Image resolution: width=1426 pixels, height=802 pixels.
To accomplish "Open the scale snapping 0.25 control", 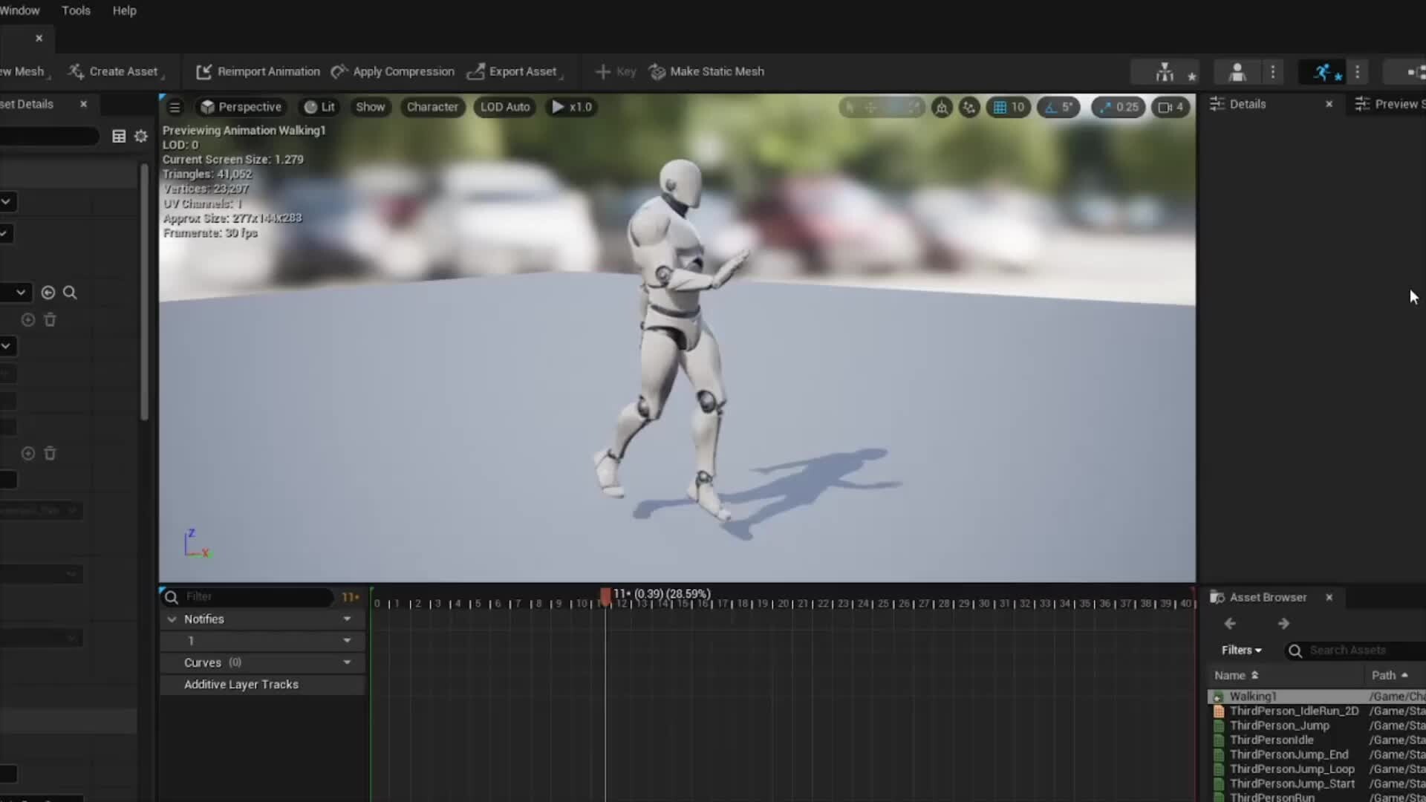I will coord(1118,108).
